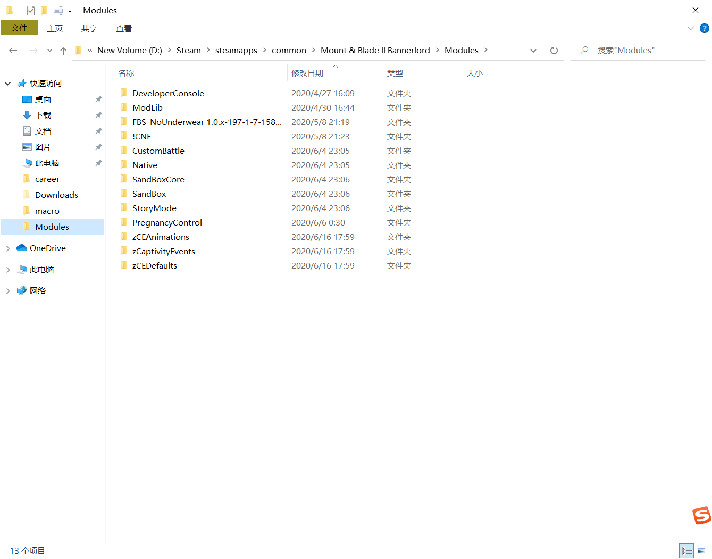Click zCaptivityEvents folder icon

124,251
